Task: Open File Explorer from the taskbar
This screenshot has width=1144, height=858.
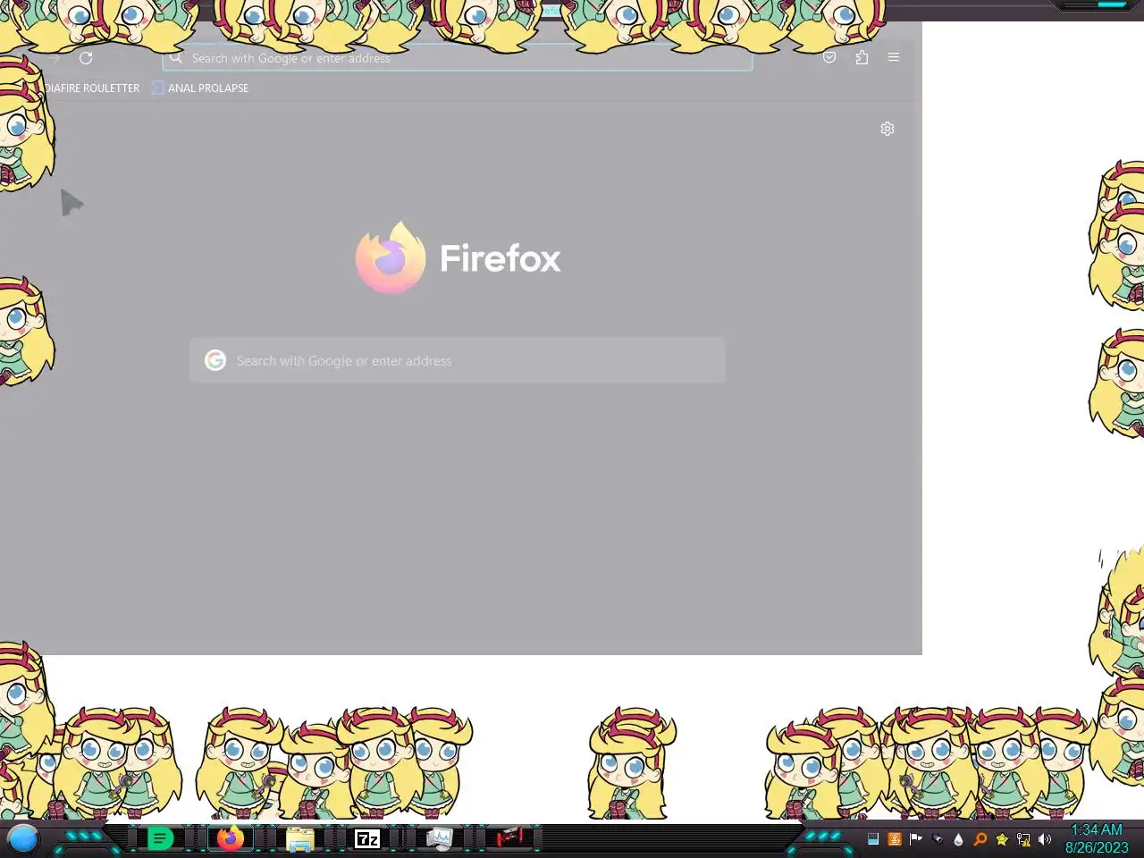Action: [x=299, y=839]
